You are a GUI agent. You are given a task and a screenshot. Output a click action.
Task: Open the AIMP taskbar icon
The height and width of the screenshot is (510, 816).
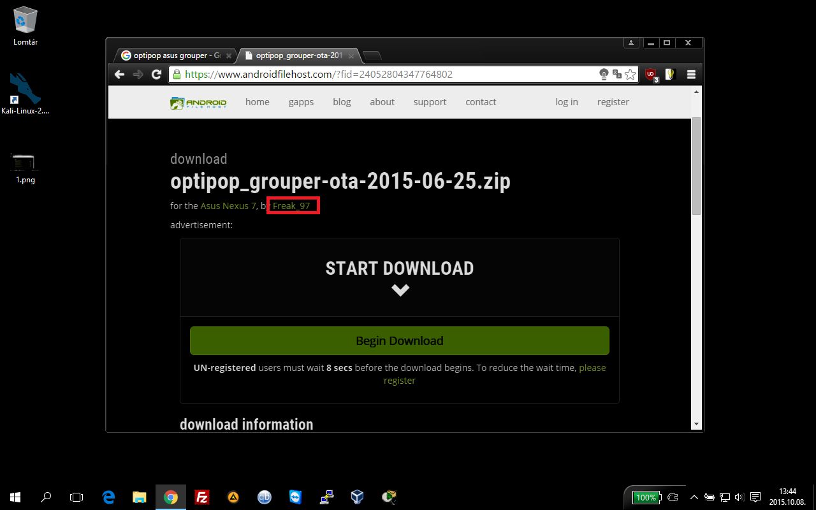pyautogui.click(x=233, y=497)
